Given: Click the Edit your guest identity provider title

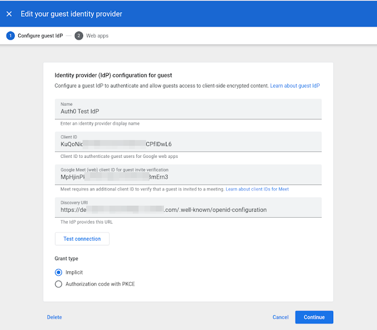Looking at the screenshot, I should (71, 14).
